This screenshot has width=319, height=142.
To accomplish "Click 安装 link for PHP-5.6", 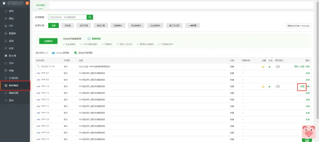I will pos(307,119).
